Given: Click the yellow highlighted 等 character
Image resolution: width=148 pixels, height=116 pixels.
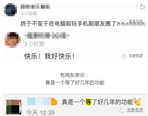Looking at the screenshot, I should coord(88,102).
